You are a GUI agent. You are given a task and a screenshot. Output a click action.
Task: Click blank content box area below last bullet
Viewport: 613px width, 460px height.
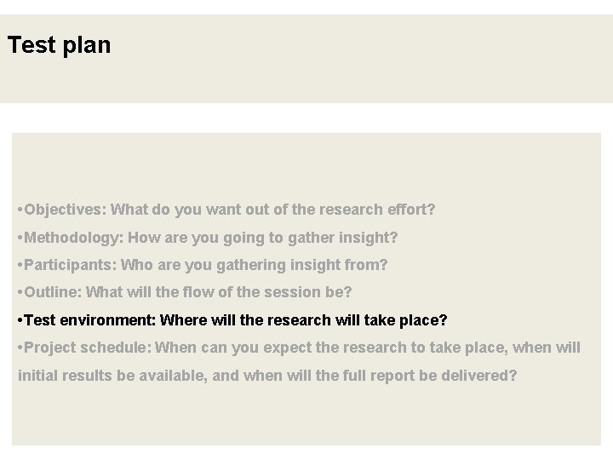click(x=306, y=417)
